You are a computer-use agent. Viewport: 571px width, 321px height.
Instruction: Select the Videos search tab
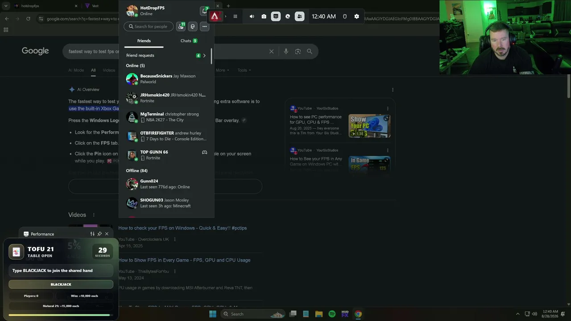(109, 70)
